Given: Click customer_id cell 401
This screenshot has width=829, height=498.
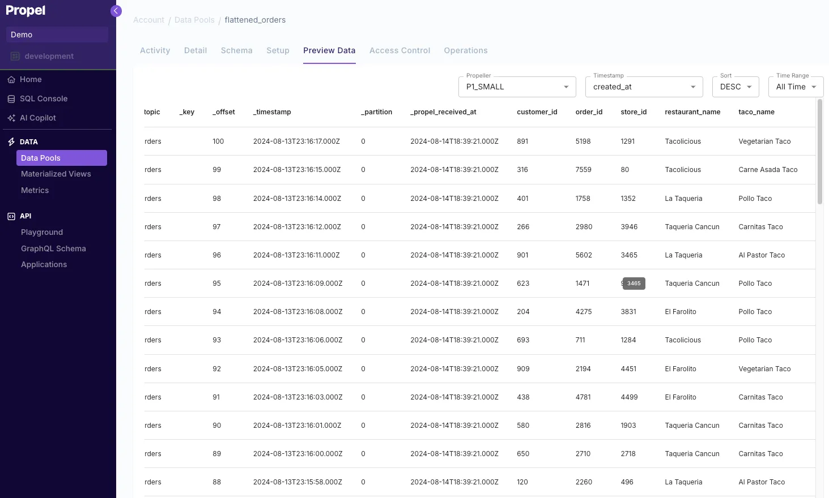Looking at the screenshot, I should point(522,199).
